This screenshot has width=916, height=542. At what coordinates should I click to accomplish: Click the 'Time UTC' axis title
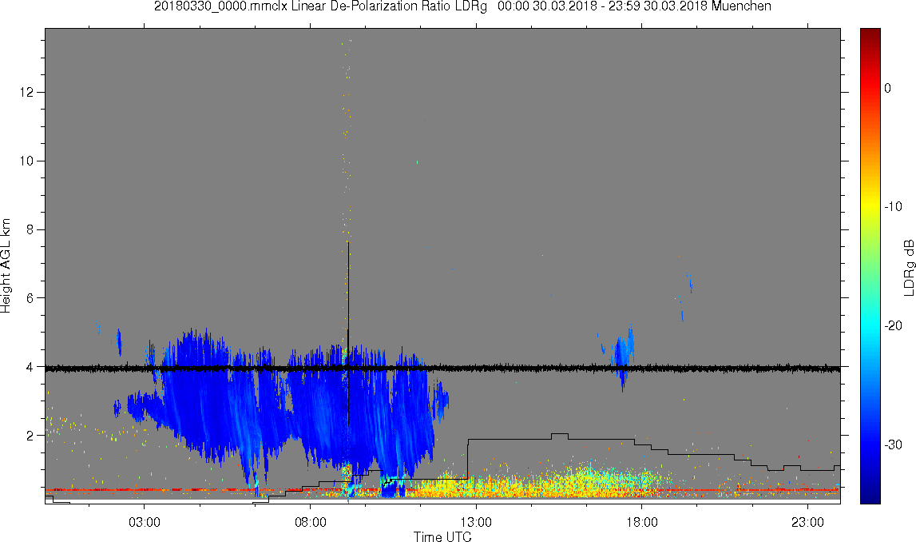[442, 536]
